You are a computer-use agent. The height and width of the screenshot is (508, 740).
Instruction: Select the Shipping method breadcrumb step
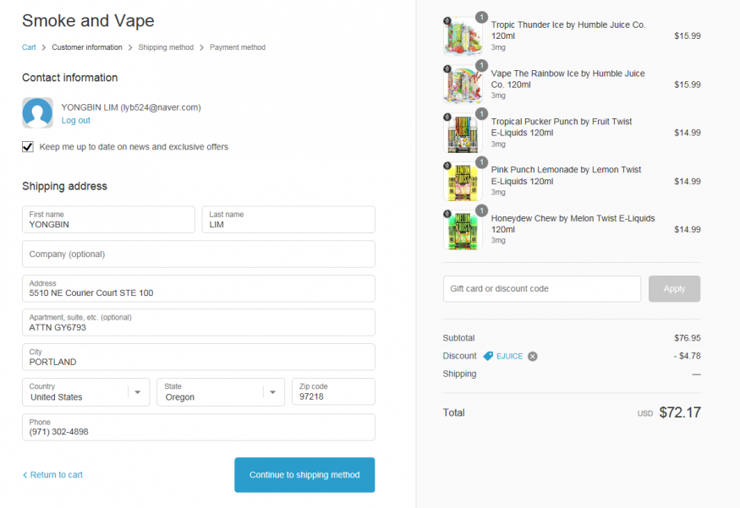166,47
